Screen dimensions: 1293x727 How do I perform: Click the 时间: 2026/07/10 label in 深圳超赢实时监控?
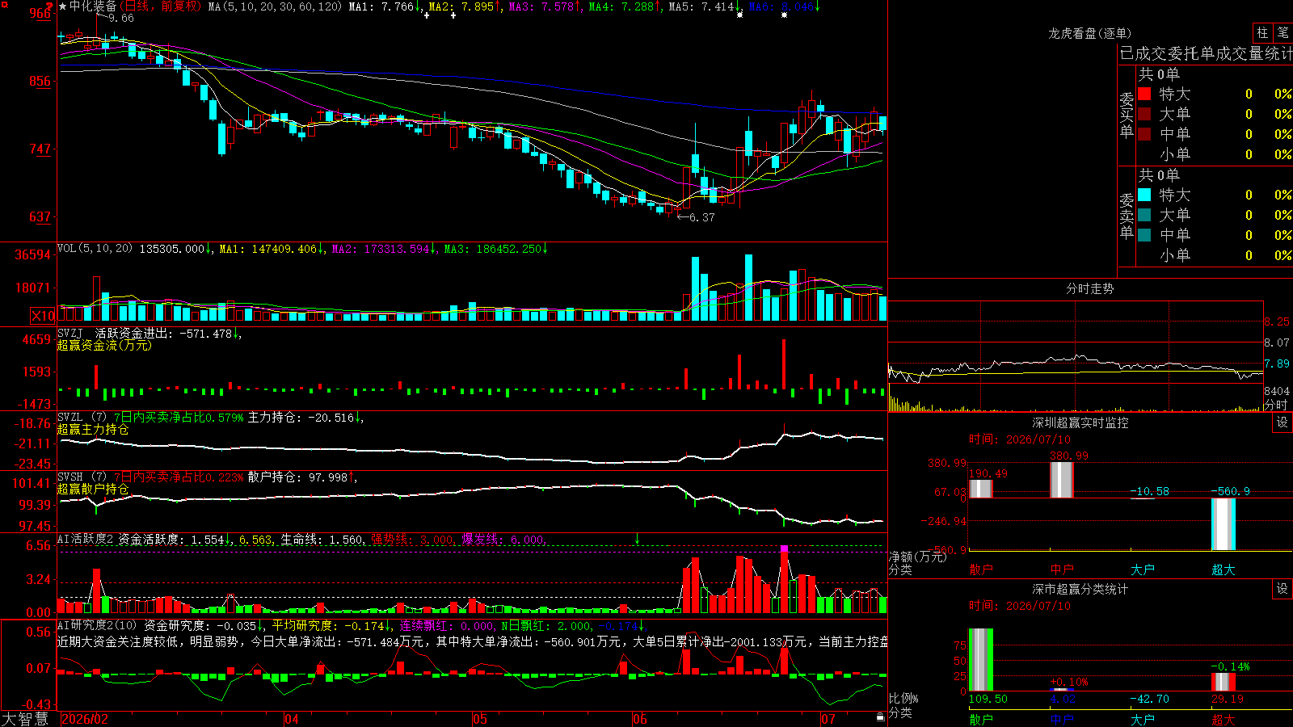(x=1020, y=439)
